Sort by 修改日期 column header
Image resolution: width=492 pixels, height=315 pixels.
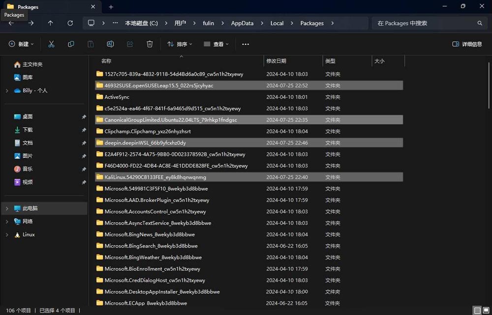tap(277, 61)
